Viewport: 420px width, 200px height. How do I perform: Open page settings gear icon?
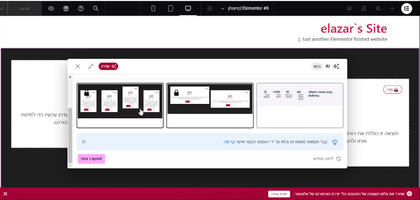210,9
